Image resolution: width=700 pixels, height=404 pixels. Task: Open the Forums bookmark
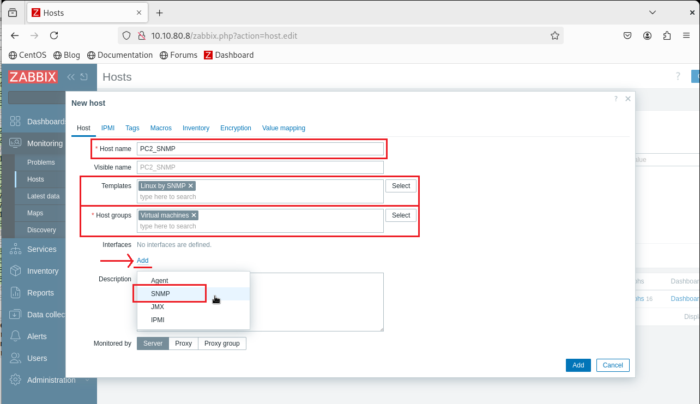(x=179, y=55)
